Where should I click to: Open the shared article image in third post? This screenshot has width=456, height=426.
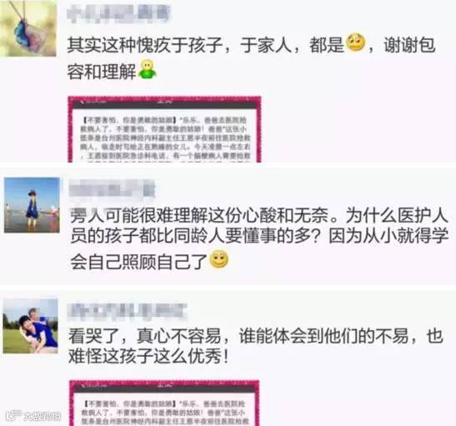pyautogui.click(x=164, y=403)
